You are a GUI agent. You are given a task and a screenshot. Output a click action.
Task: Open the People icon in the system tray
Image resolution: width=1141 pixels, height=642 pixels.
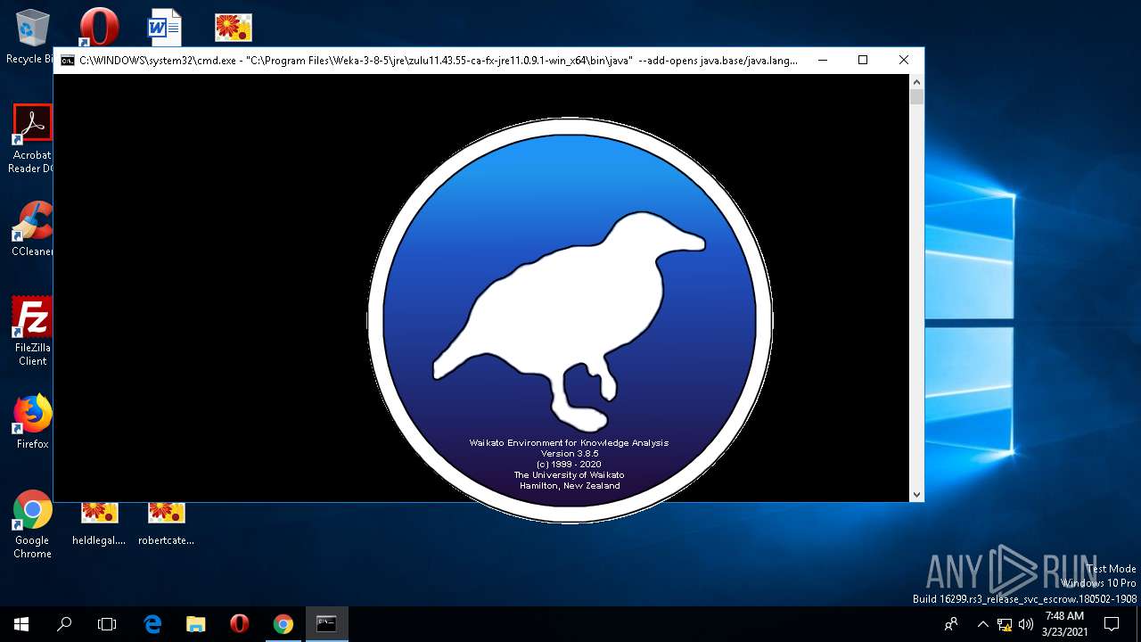coord(952,624)
